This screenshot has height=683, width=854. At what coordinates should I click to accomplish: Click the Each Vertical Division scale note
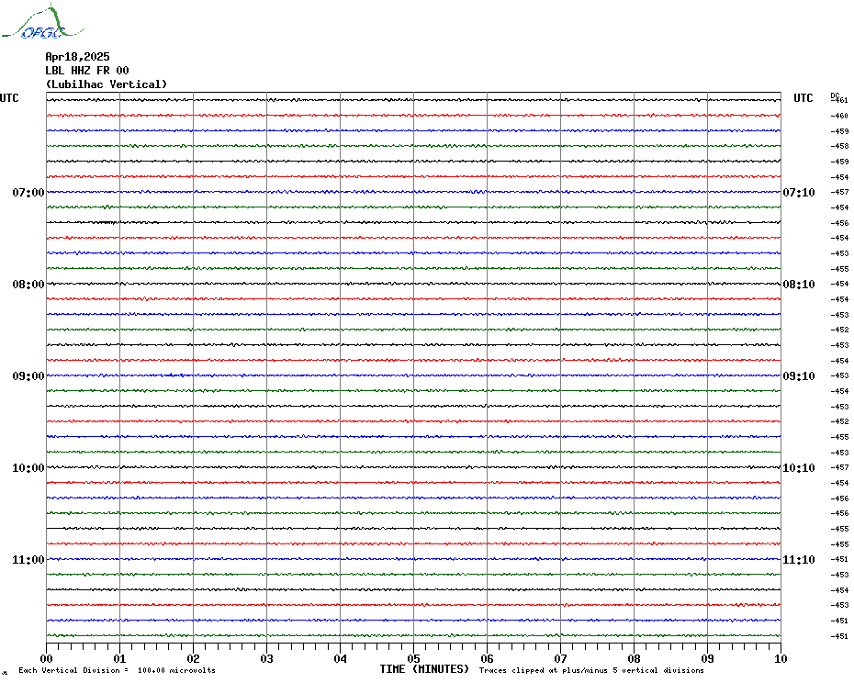pos(117,671)
